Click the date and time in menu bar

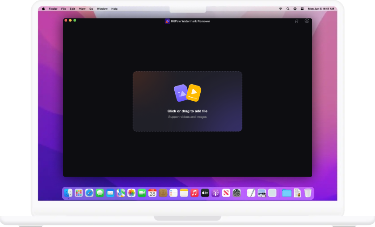tap(321, 9)
